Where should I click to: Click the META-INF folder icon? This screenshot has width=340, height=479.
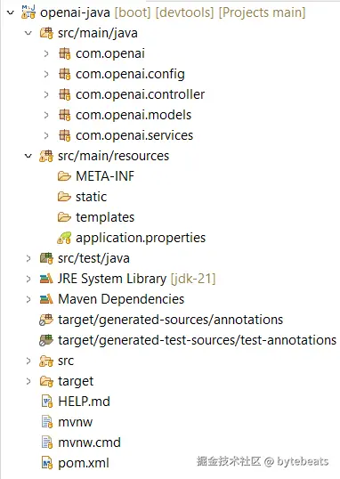(64, 176)
